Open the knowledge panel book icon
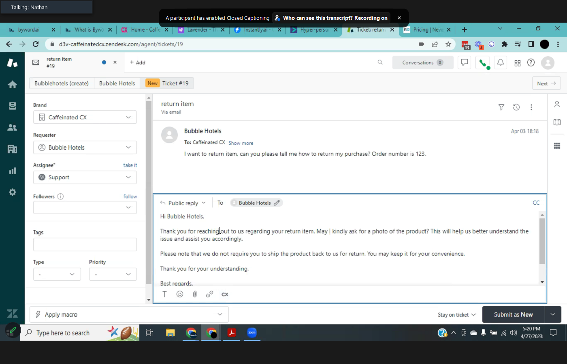This screenshot has width=567, height=364. pos(557,122)
